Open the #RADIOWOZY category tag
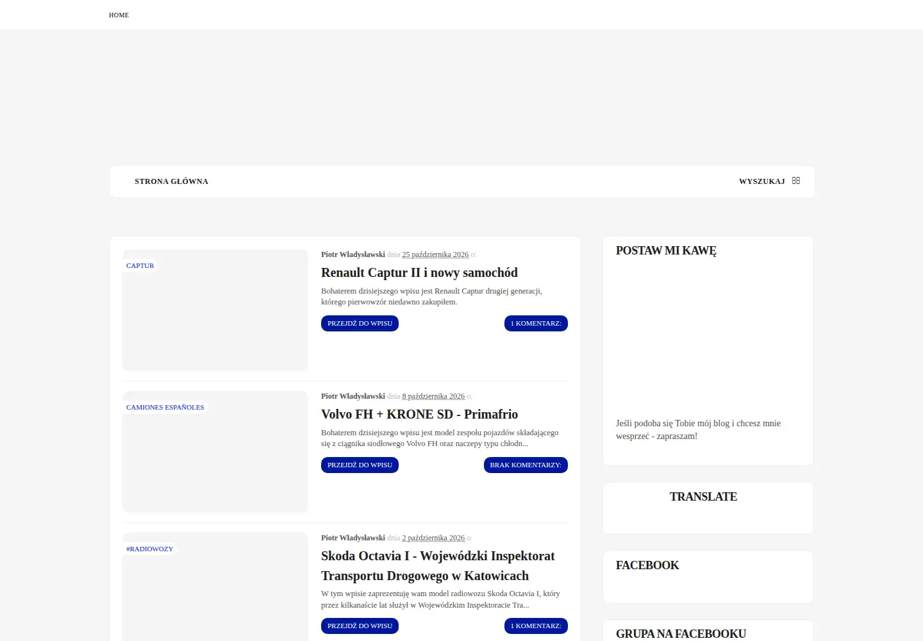 pyautogui.click(x=149, y=549)
